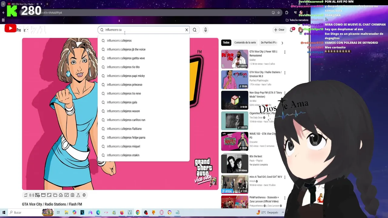Click the speedometer icon below the player
This screenshot has width=388, height=218.
coord(61,195)
